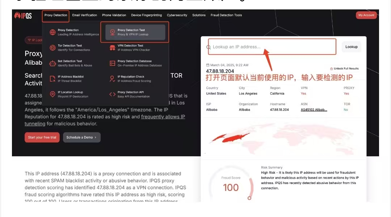Click Schedule a Demo button
This screenshot has width=391, height=217.
pyautogui.click(x=81, y=137)
